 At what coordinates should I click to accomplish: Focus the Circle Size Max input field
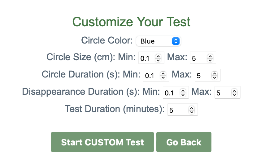tap(198, 58)
